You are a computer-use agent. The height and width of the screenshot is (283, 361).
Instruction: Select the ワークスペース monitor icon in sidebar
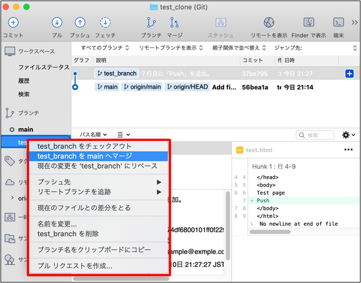(x=10, y=51)
